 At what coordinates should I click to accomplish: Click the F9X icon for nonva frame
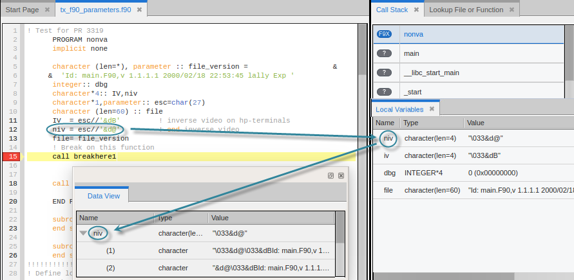[x=385, y=34]
